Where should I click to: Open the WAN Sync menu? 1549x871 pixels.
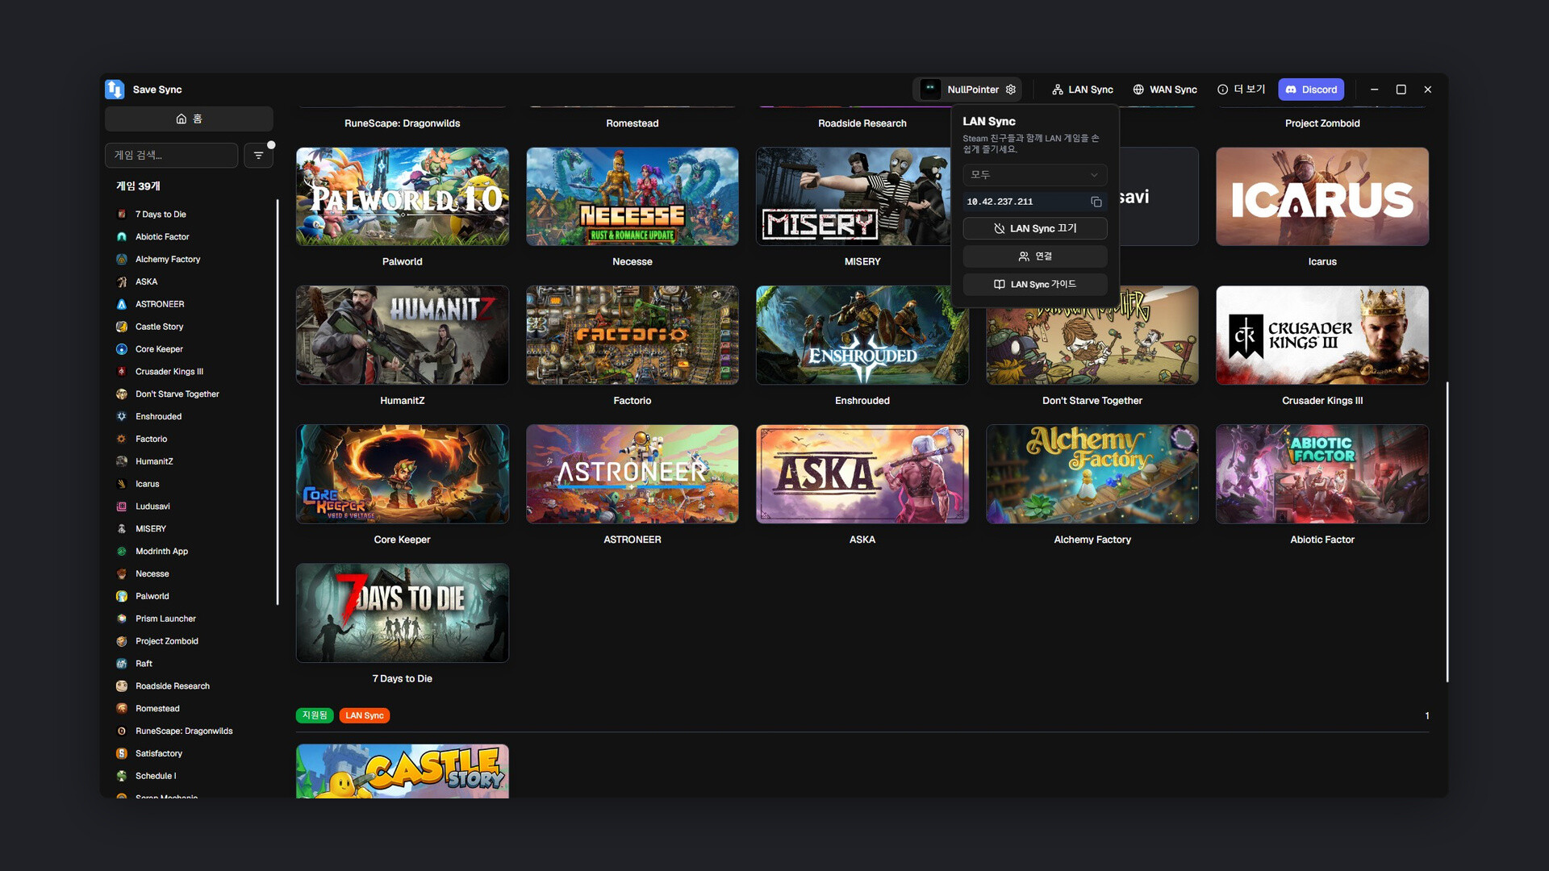[x=1164, y=90]
